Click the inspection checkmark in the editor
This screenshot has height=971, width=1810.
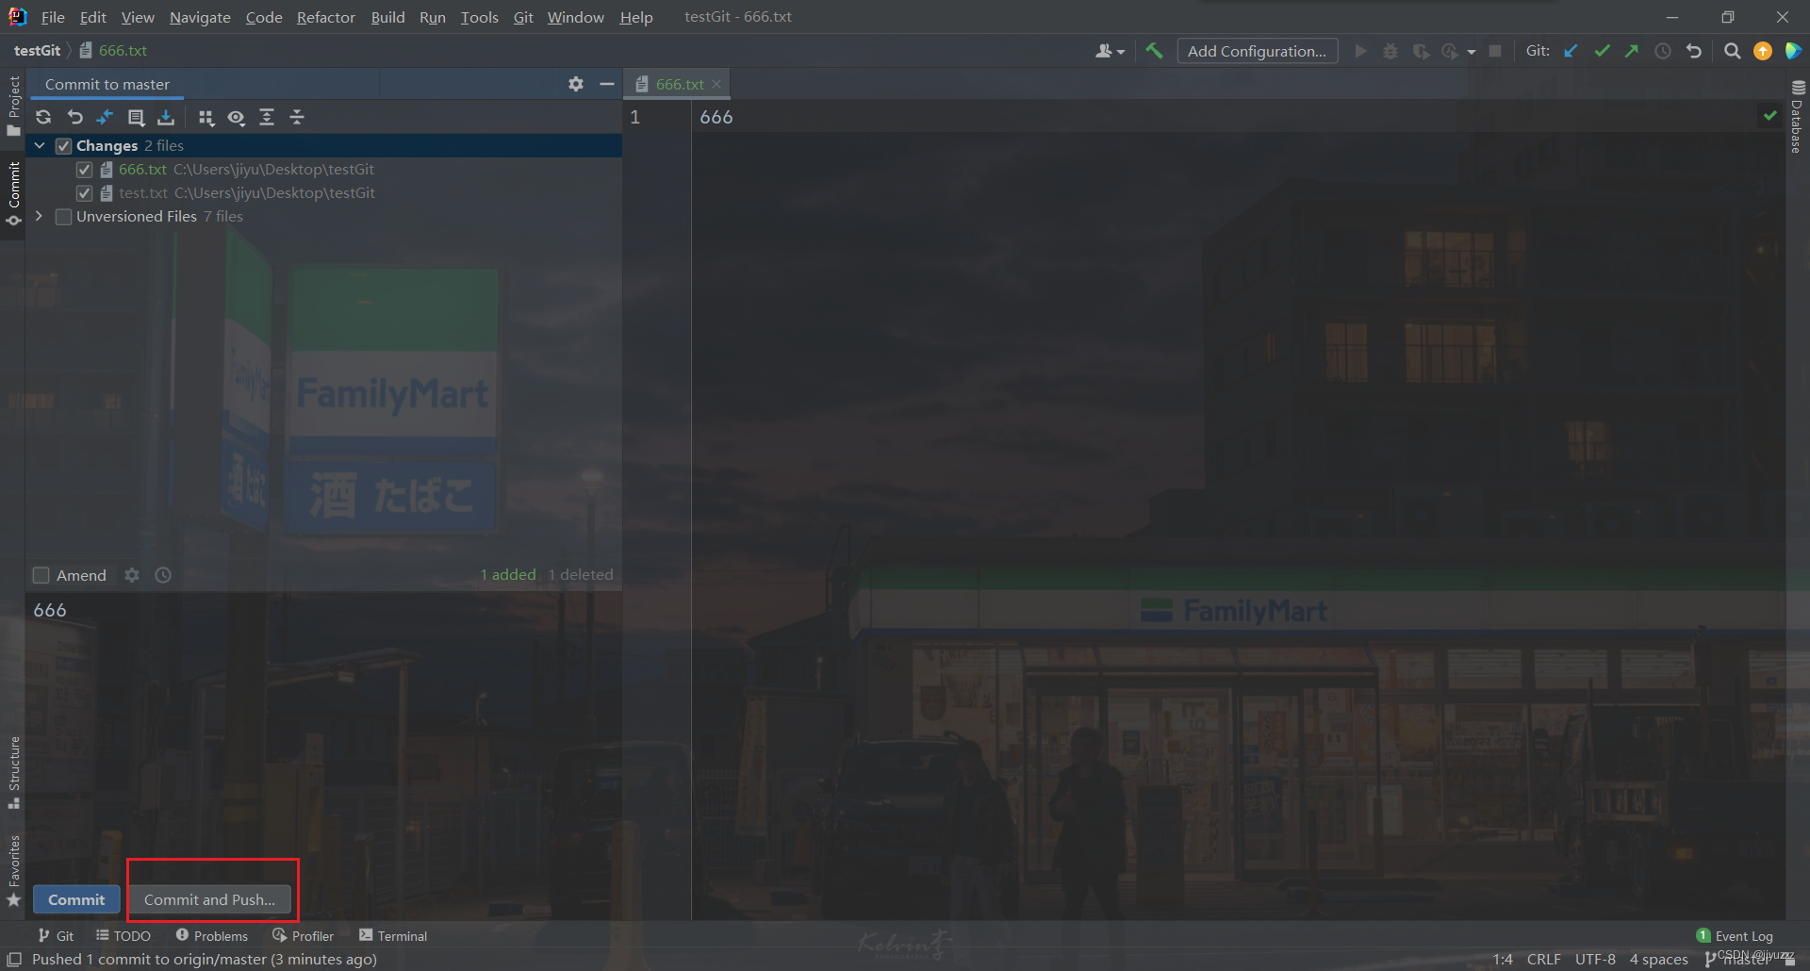(x=1770, y=116)
